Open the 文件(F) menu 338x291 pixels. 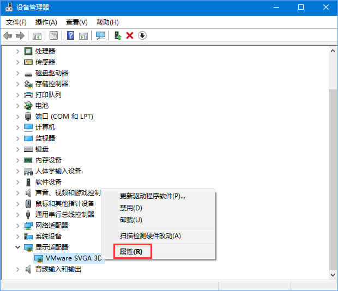click(x=16, y=22)
